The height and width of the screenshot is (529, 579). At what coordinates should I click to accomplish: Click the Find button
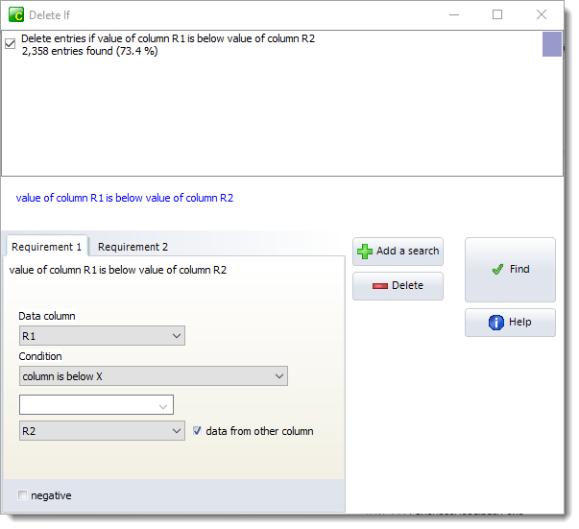(510, 270)
